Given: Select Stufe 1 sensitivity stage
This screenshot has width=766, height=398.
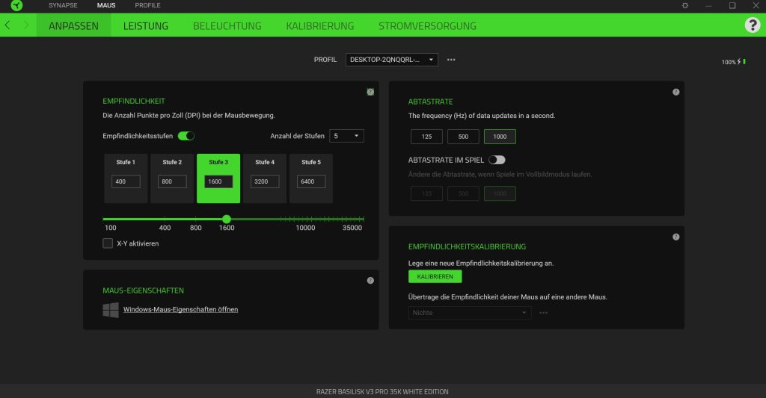Looking at the screenshot, I should (126, 178).
